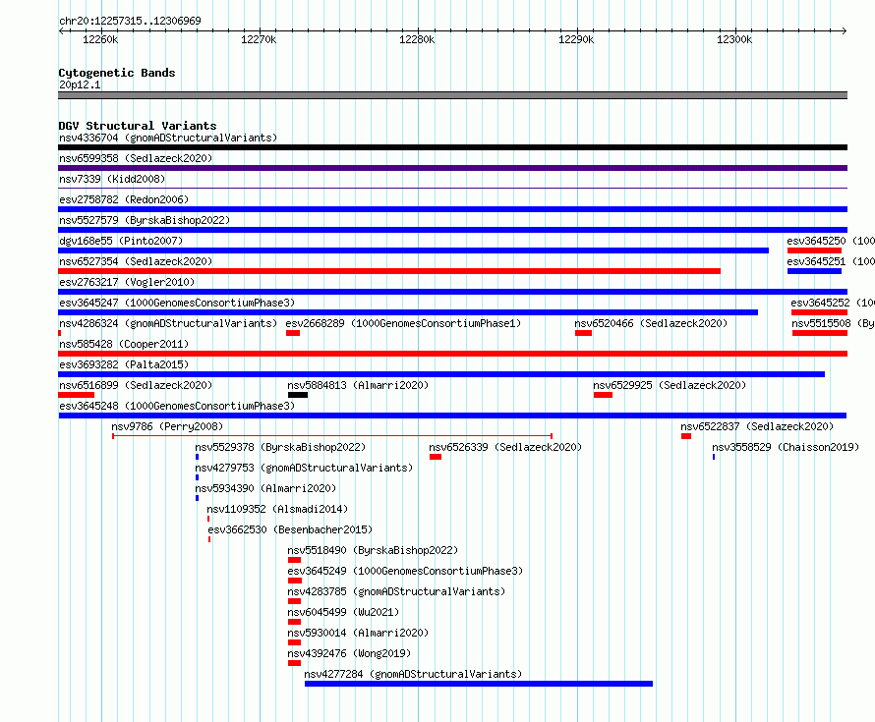
Task: Open nsv5529378 (ByrskaBishop2022) label
Action: [x=280, y=447]
